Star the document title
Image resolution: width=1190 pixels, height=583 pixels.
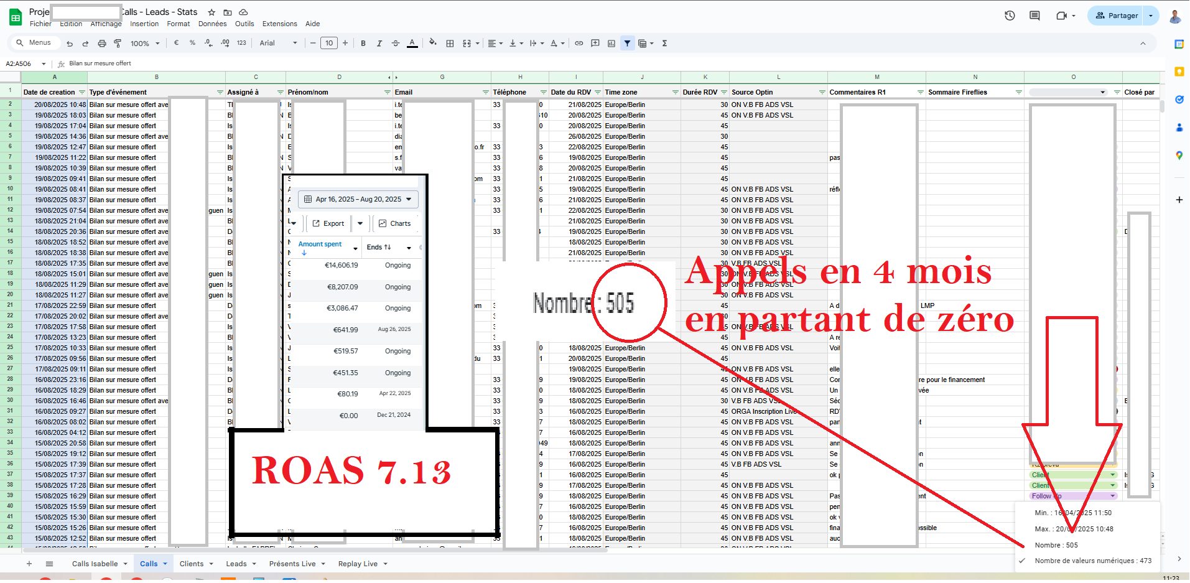pyautogui.click(x=212, y=12)
